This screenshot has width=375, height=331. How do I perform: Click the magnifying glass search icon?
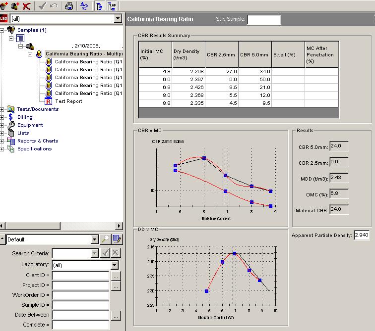coord(106,239)
